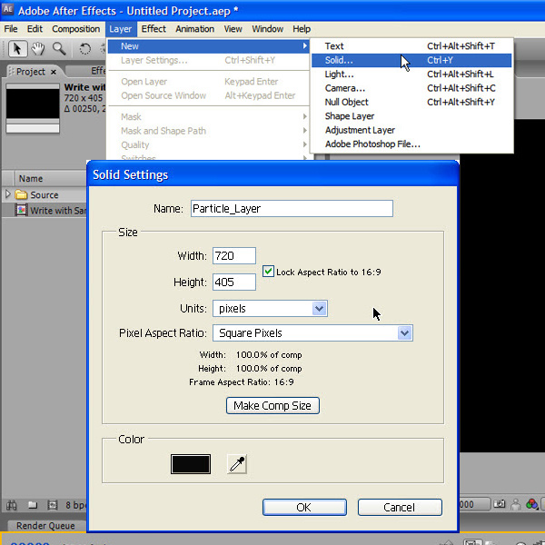
Task: Select the Write with Sand composition row
Action: point(45,211)
